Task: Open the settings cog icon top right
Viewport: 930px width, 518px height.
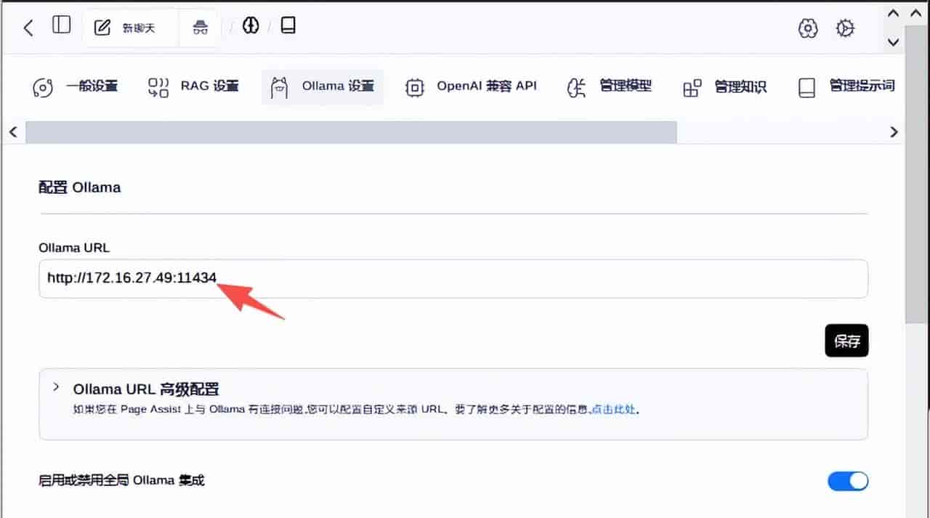Action: click(844, 28)
